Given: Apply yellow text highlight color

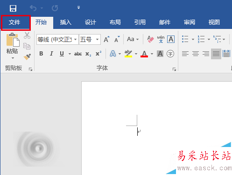Looking at the screenshot, I should 128,54.
